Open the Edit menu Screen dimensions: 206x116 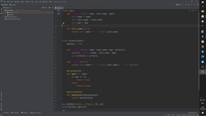coord(8,2)
